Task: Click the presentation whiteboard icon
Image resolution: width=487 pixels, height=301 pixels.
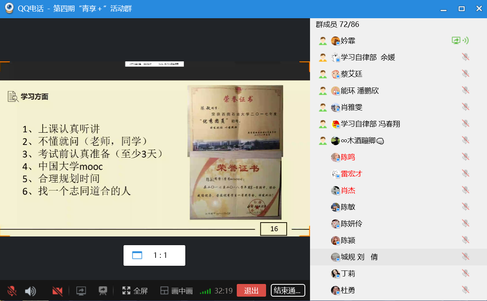Action: tap(103, 291)
